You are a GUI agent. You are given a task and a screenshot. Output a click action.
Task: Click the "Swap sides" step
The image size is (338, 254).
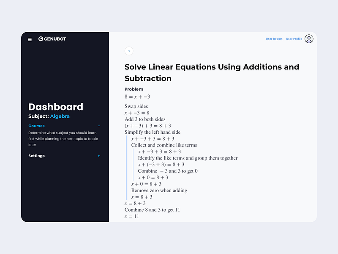tap(136, 106)
